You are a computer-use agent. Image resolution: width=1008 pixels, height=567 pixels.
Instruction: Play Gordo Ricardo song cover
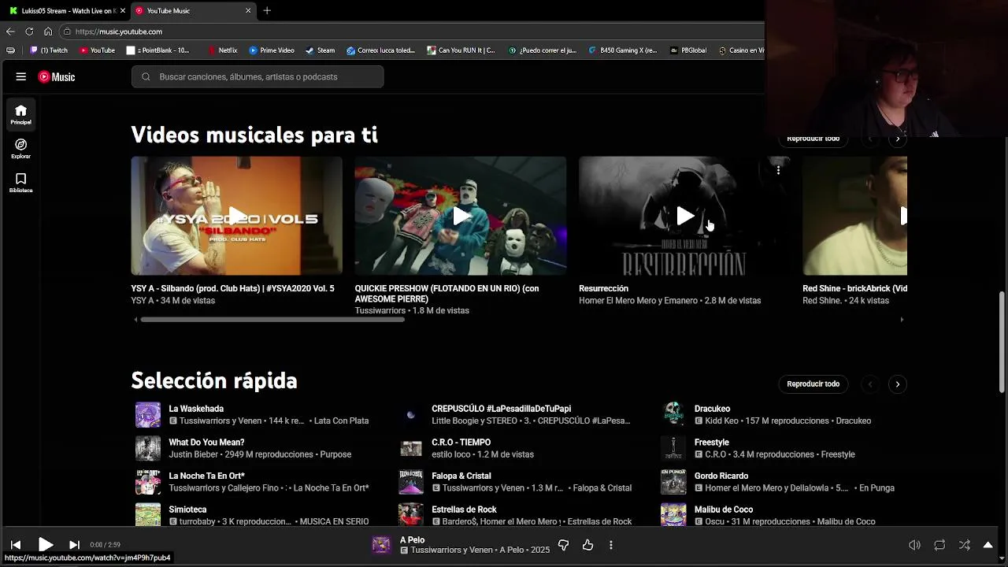click(673, 482)
